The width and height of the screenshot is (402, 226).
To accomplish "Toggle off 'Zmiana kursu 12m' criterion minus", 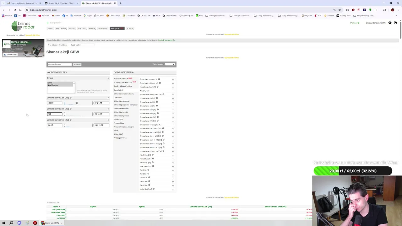I will click(173, 110).
